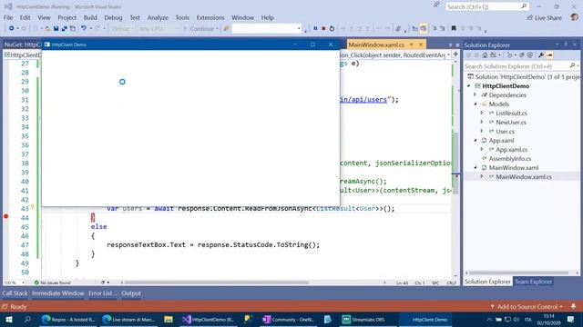Restart the debugging session
Screen dimensions: 583x327
[332, 28]
